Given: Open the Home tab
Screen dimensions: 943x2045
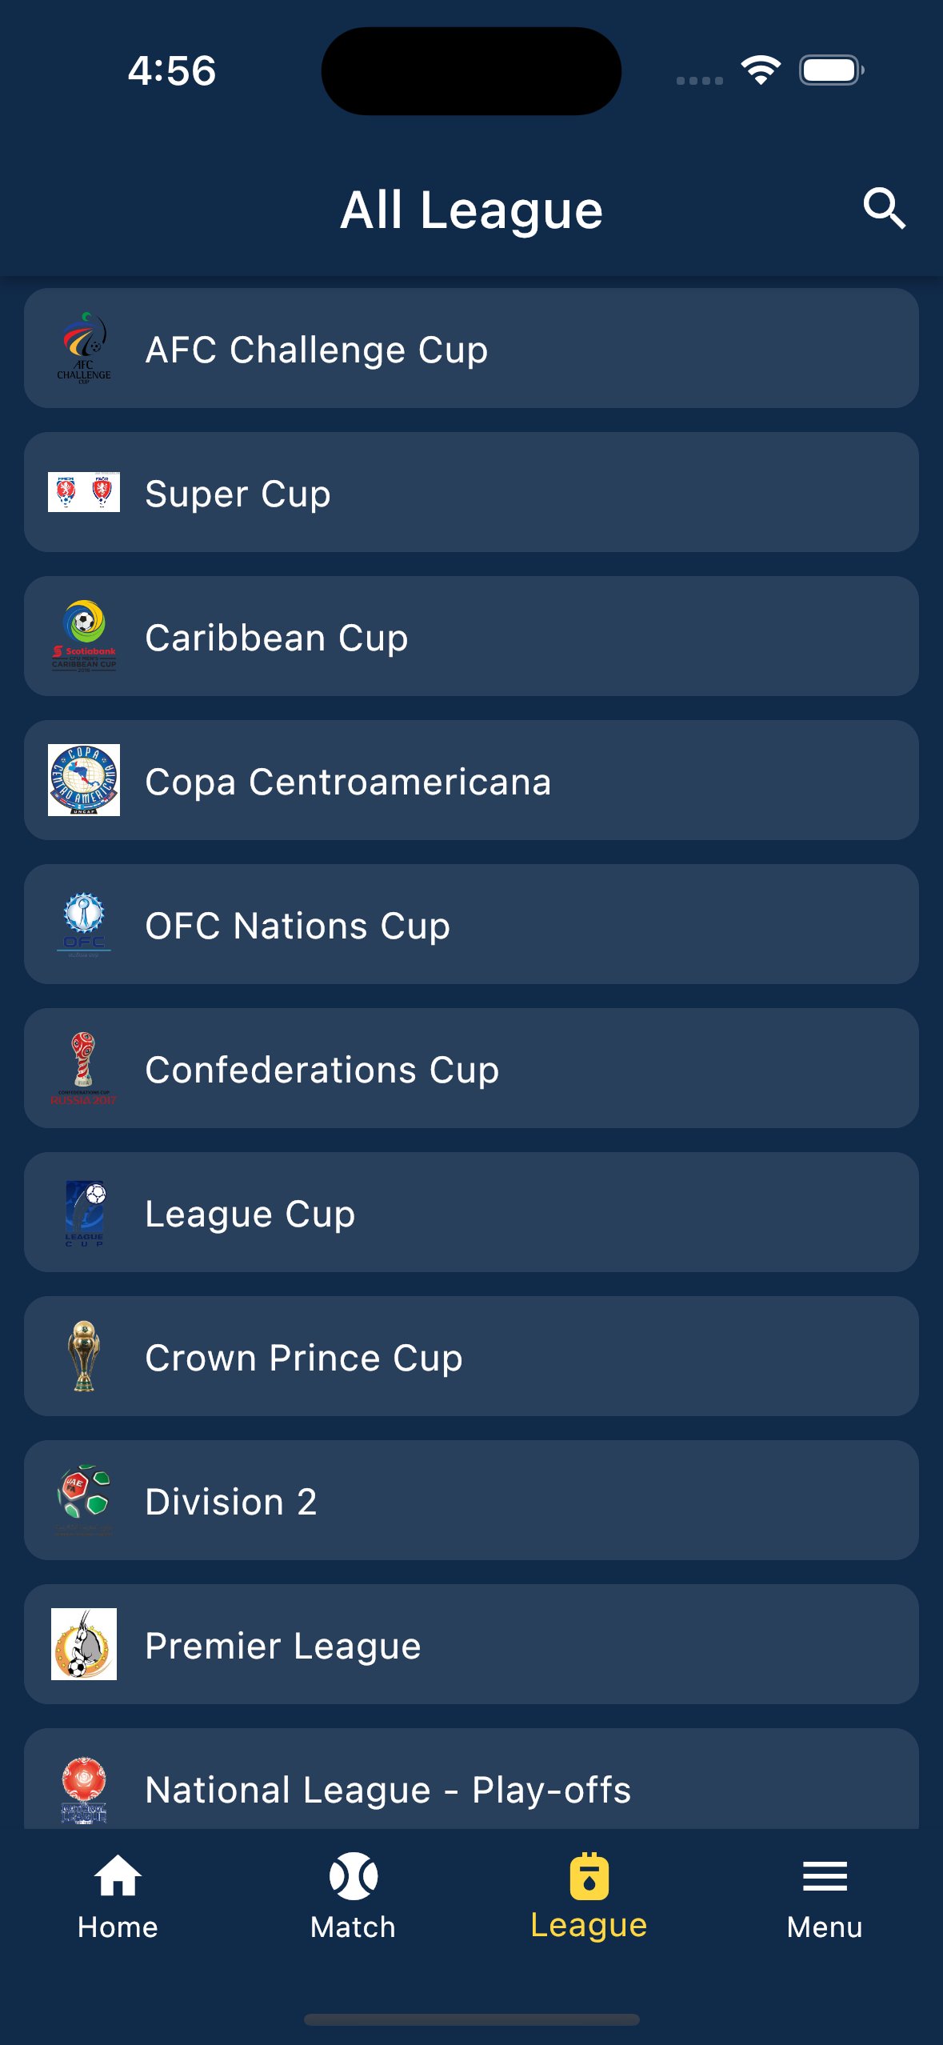Looking at the screenshot, I should point(118,1896).
